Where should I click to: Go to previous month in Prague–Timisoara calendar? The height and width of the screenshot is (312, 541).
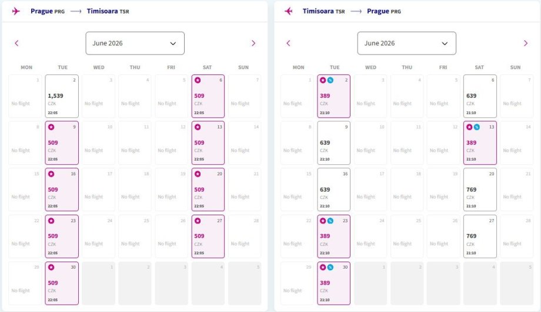16,43
